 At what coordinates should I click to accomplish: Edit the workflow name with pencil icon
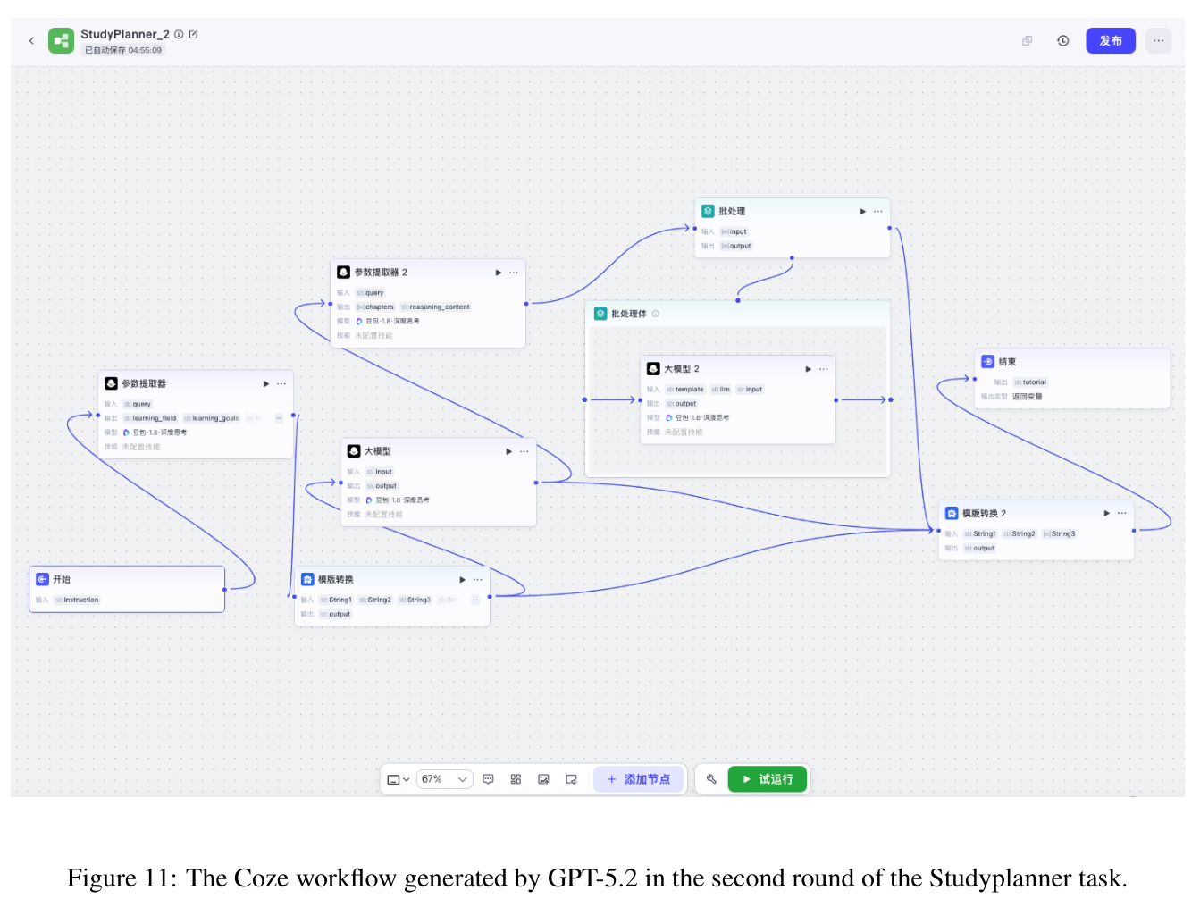coord(193,34)
